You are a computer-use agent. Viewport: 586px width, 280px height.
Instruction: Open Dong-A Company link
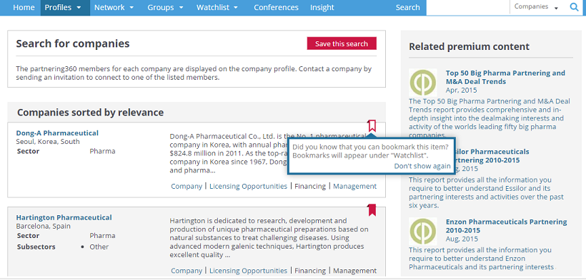tap(187, 186)
